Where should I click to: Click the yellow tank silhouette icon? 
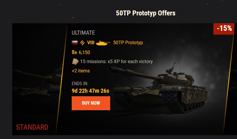tap(103, 43)
